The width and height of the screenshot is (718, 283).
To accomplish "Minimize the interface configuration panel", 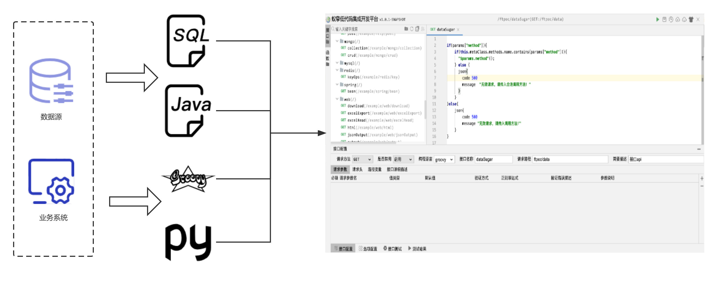I will (699, 149).
